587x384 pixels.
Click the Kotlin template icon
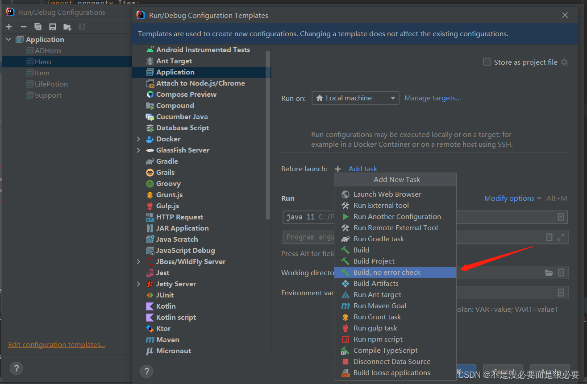point(150,306)
